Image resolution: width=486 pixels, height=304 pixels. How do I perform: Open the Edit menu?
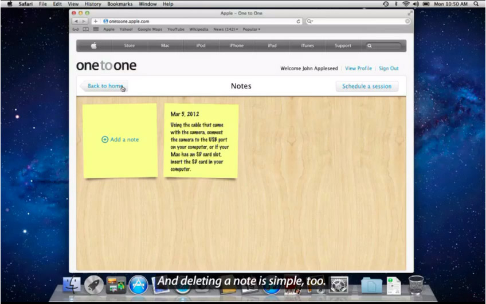pyautogui.click(x=57, y=4)
